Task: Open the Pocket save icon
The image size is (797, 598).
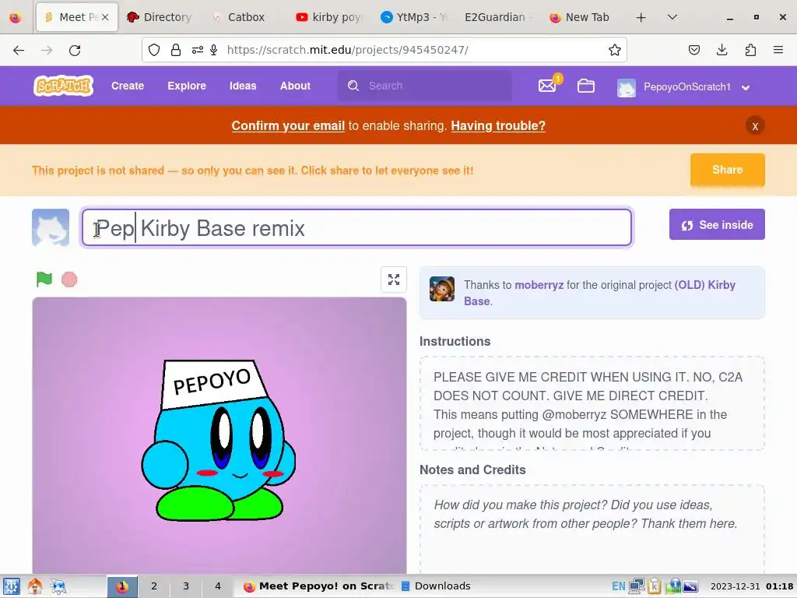Action: (x=693, y=50)
